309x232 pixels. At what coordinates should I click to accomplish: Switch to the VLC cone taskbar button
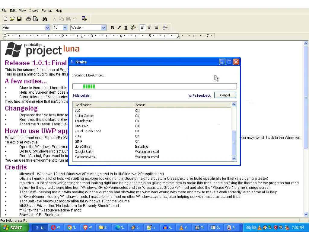tap(184, 227)
